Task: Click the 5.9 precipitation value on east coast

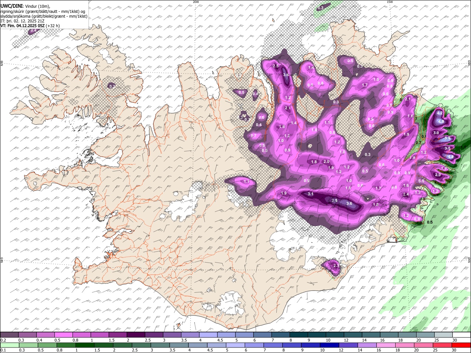Action: tap(447, 138)
